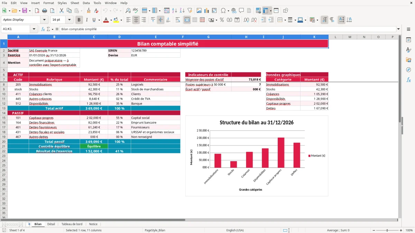Toggle Align Left

pos(128,20)
